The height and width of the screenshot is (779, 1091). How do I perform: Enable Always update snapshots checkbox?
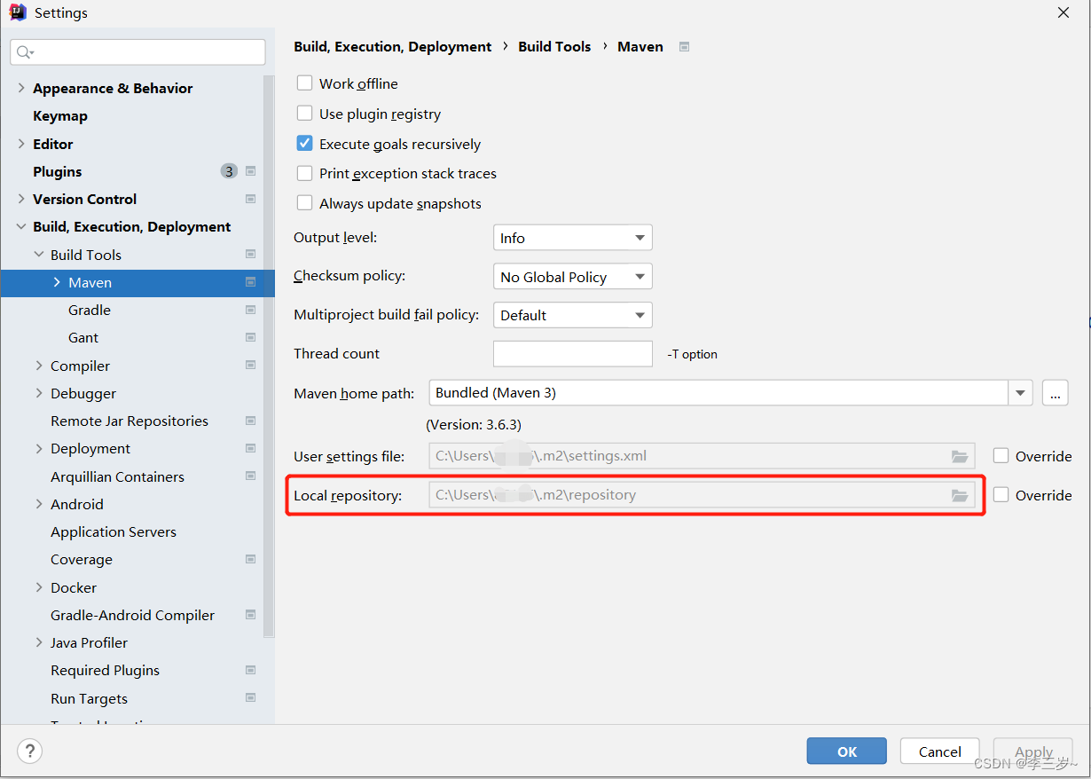[304, 203]
